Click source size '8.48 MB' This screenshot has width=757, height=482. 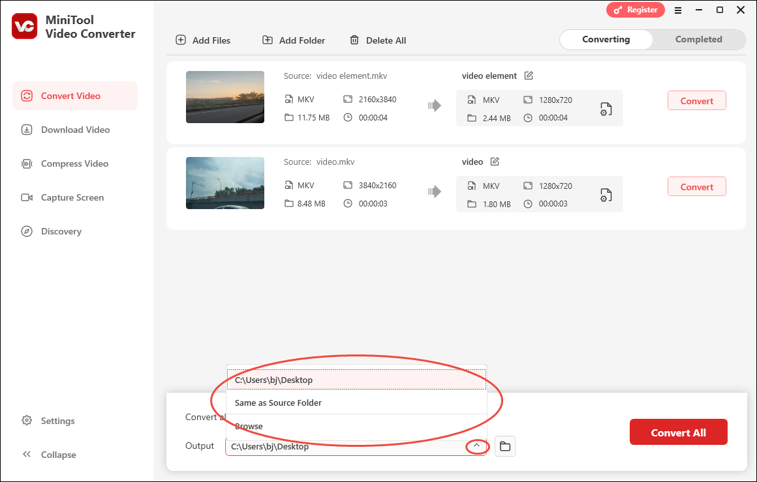(311, 203)
